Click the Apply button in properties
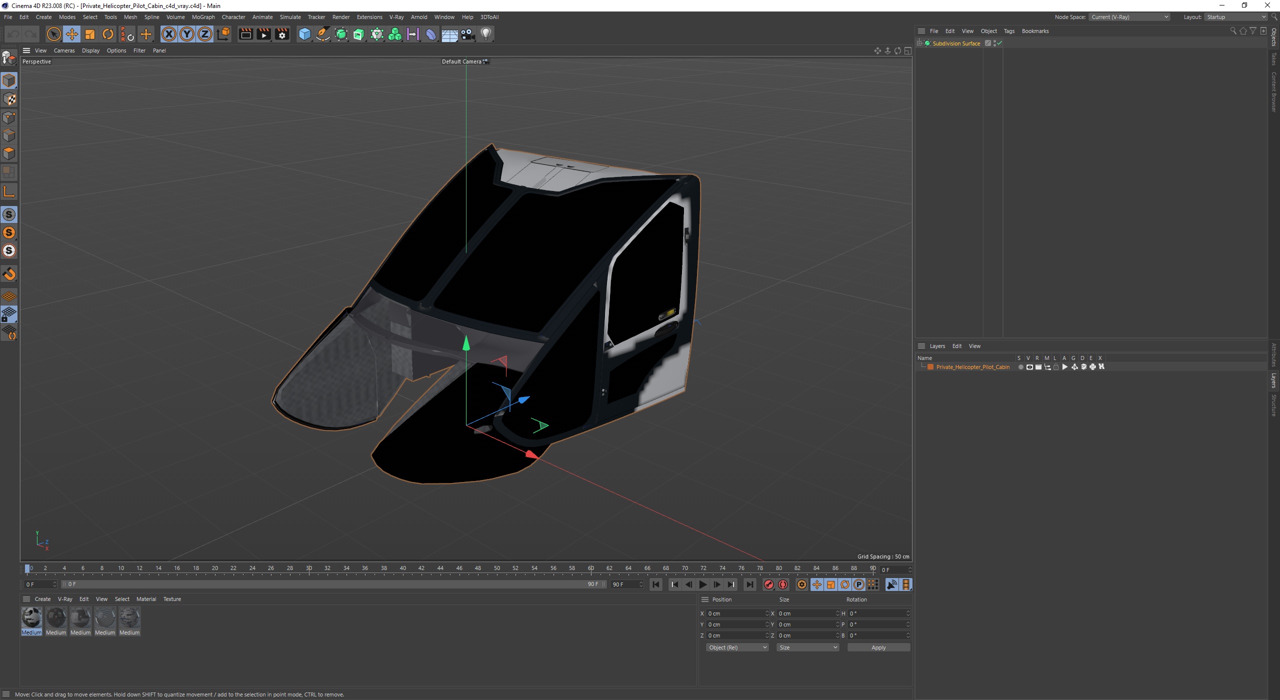This screenshot has height=700, width=1280. point(877,647)
